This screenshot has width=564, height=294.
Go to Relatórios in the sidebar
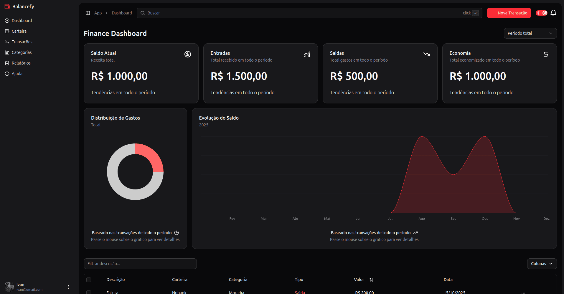coord(21,63)
